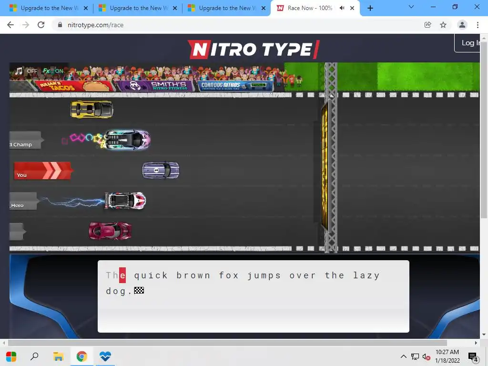Open volume tray icon
488x366 pixels.
point(426,357)
